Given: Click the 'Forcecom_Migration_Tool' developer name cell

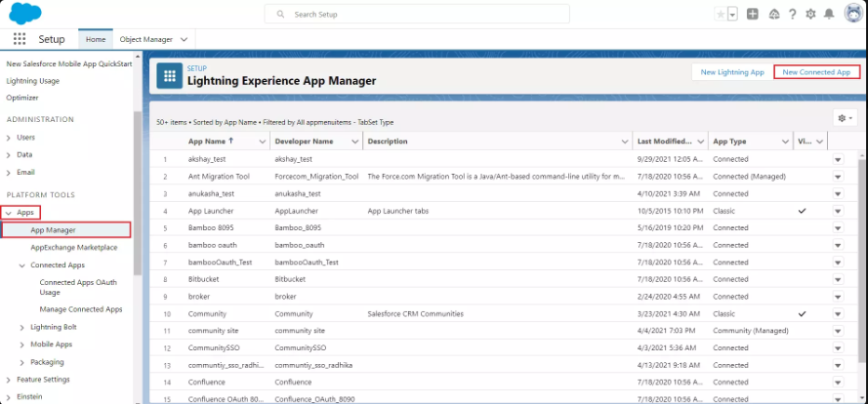Looking at the screenshot, I should pos(317,177).
